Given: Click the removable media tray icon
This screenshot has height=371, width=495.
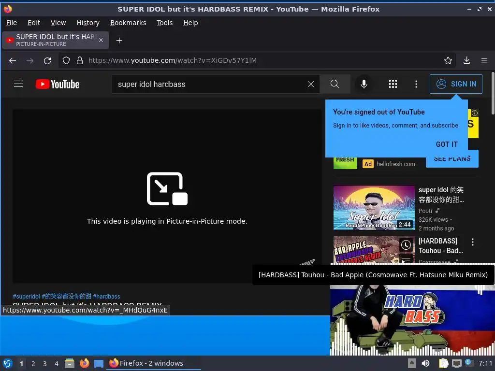Looking at the screenshot, I should coord(412,363).
